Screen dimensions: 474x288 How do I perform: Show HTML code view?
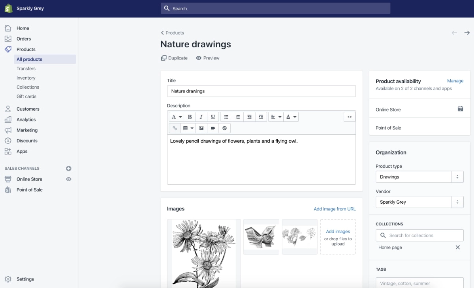(x=350, y=117)
